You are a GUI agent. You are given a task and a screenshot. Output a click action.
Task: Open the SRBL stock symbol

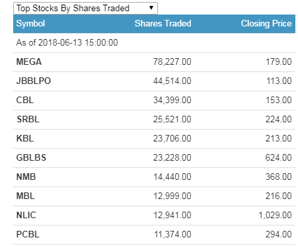[x=28, y=119]
